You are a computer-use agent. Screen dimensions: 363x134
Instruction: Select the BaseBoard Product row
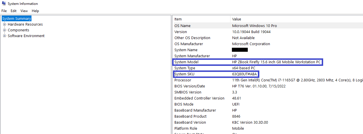(x=191, y=116)
